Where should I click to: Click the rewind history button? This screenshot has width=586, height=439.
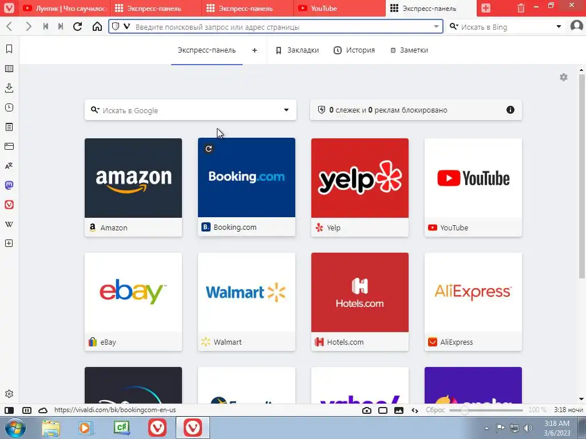point(46,26)
